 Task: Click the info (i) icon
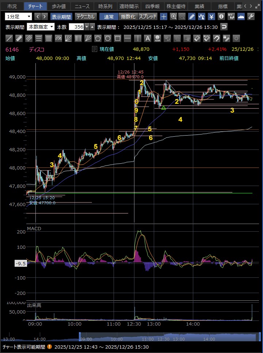[221, 16]
